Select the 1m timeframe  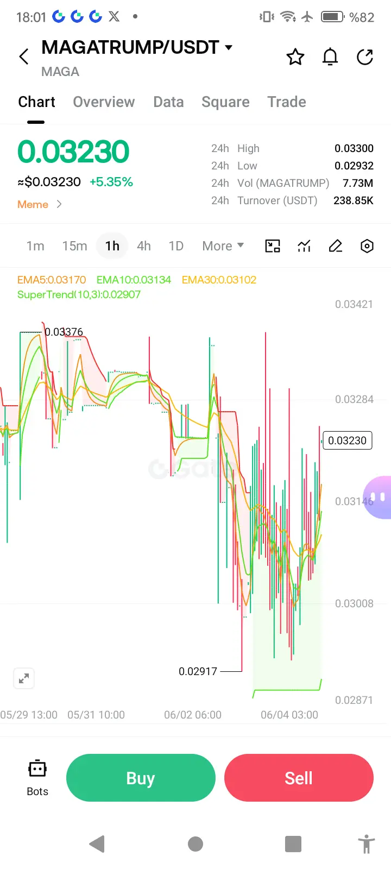coord(35,246)
